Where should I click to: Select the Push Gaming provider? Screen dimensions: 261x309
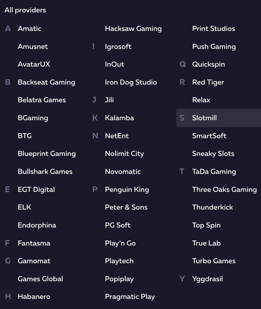click(214, 47)
